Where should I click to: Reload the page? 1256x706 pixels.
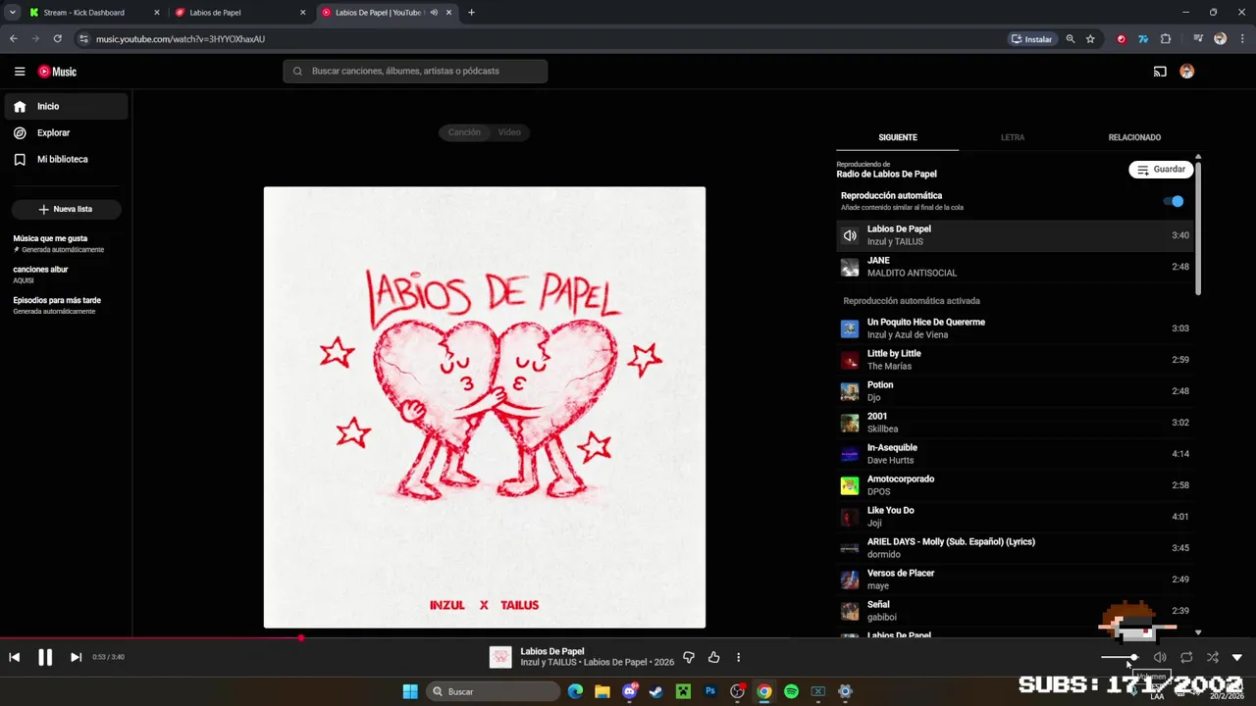click(x=58, y=39)
